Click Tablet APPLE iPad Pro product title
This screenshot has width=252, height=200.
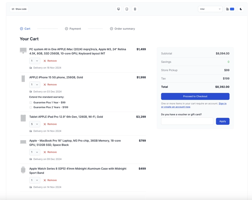point(66,117)
